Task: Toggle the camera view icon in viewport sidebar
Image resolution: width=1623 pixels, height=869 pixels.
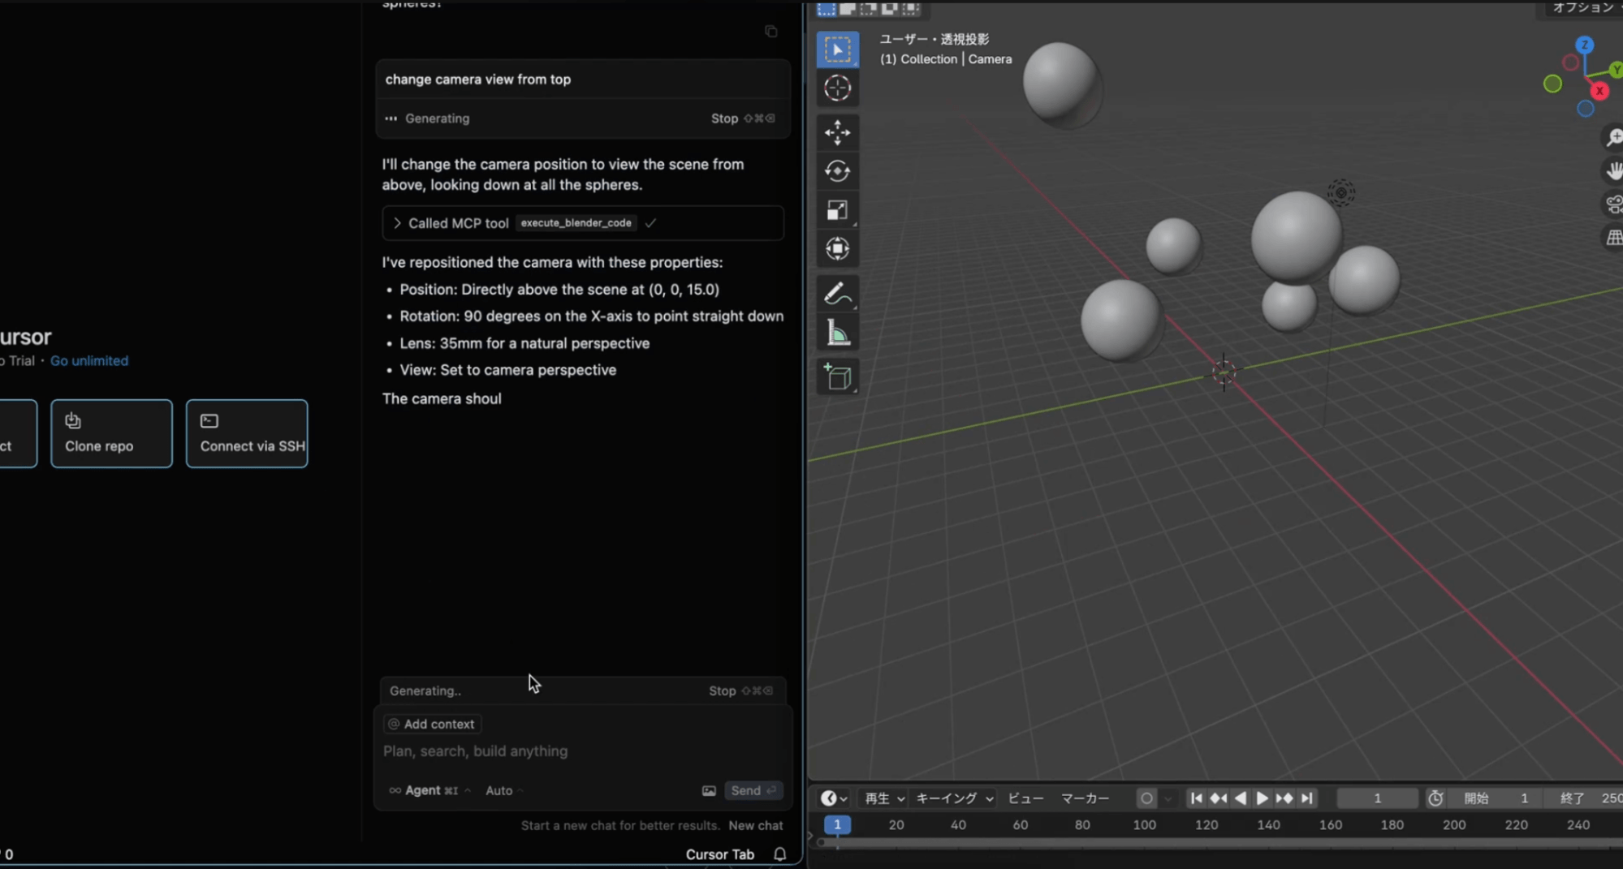Action: (1613, 204)
